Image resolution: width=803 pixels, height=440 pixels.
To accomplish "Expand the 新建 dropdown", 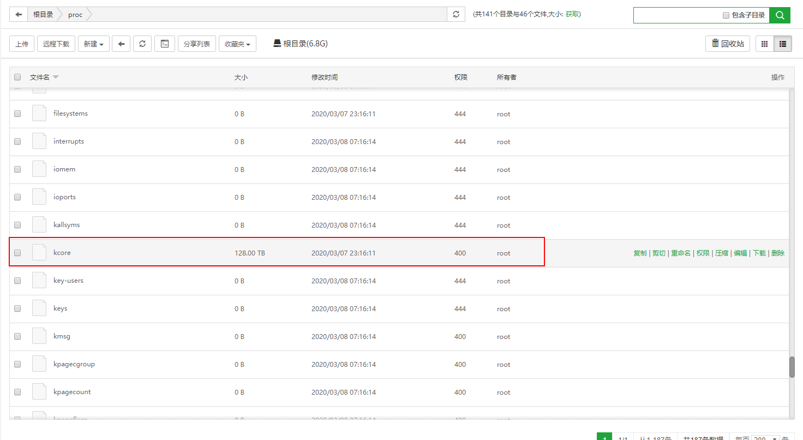I will point(94,44).
